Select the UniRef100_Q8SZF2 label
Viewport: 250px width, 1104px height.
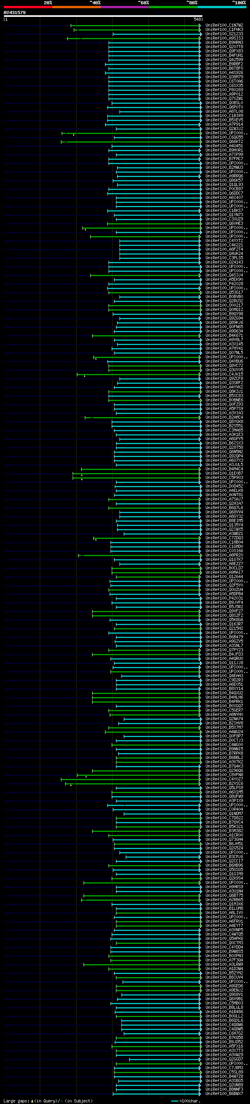pos(224,615)
